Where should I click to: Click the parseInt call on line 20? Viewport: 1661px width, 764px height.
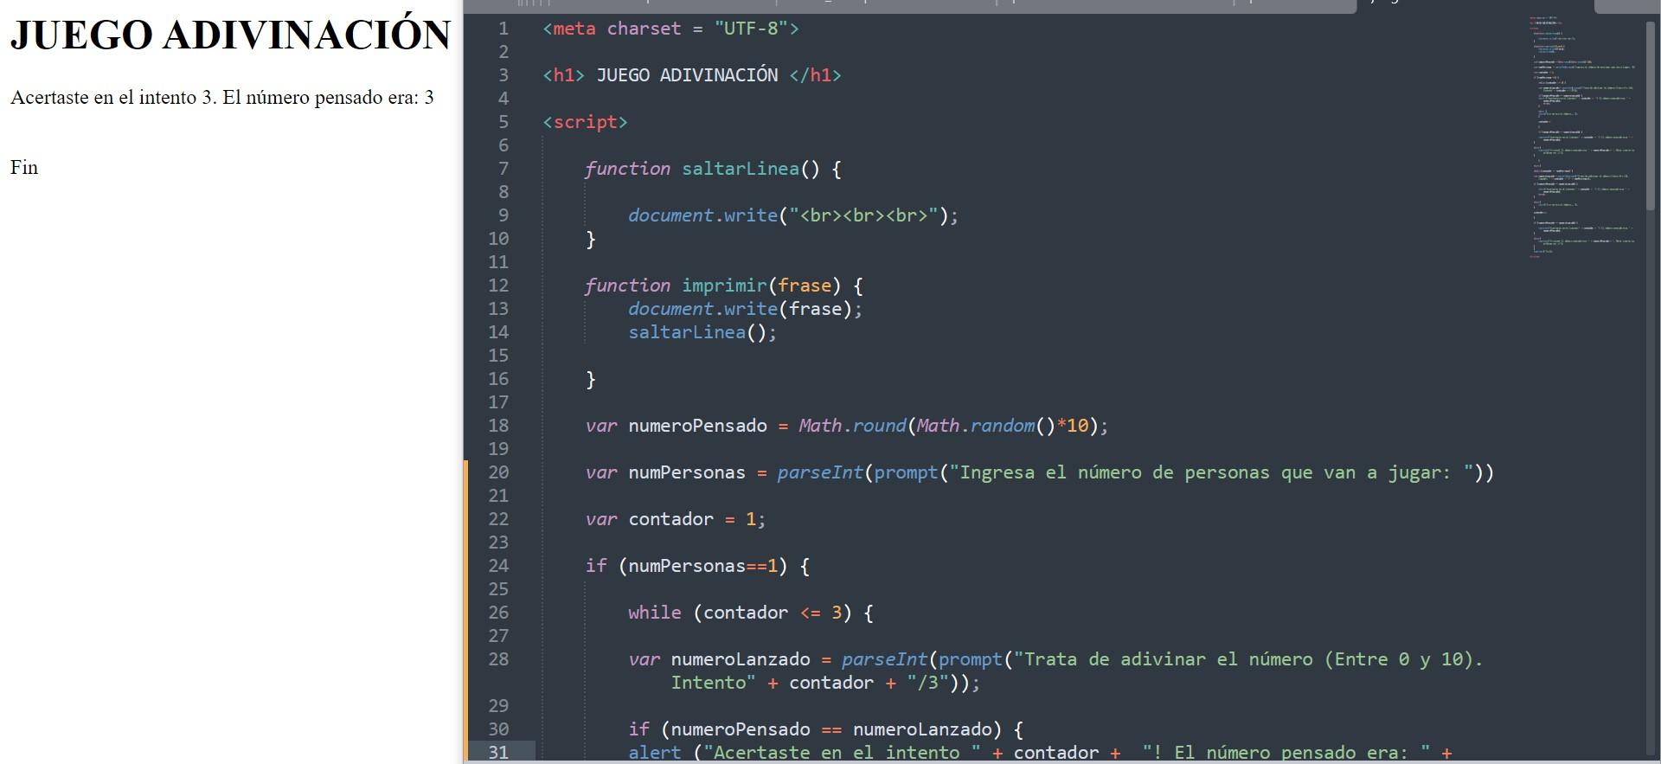tap(820, 472)
